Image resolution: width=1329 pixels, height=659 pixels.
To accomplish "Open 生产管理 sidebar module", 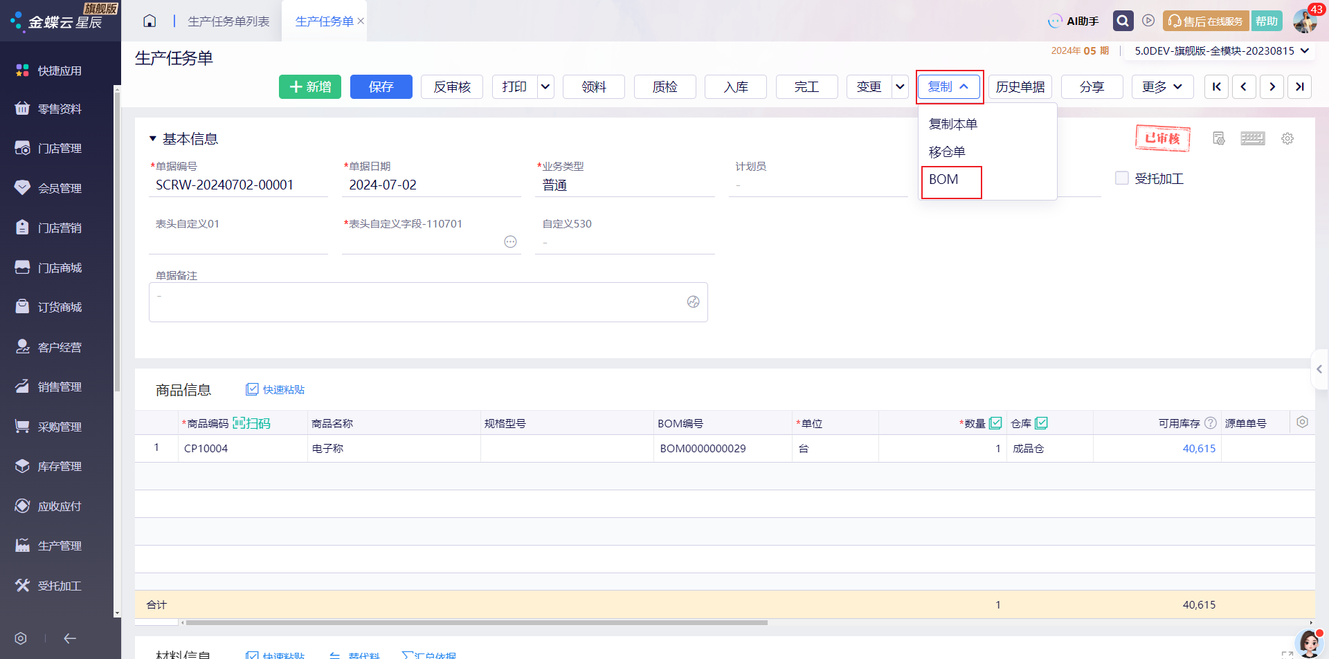I will tap(48, 546).
